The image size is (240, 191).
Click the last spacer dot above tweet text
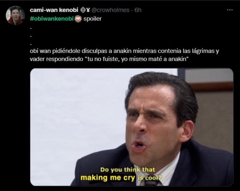(x=31, y=45)
